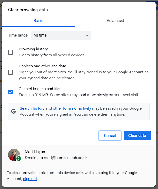Screen dimensions: 158x189
Task: Click the sign out link
Action: tap(30, 179)
